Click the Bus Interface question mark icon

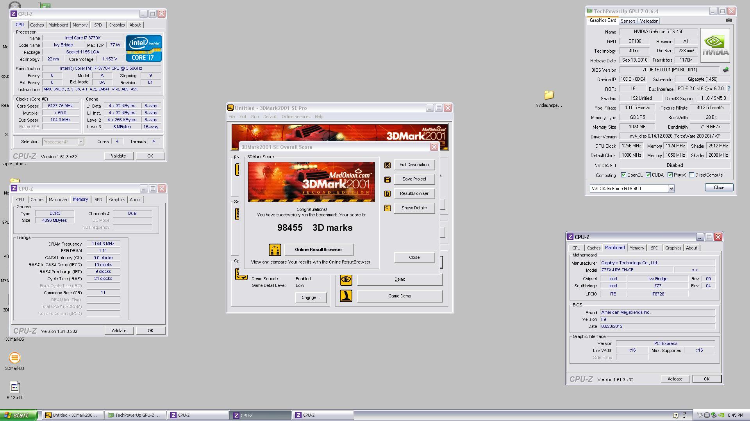(729, 89)
